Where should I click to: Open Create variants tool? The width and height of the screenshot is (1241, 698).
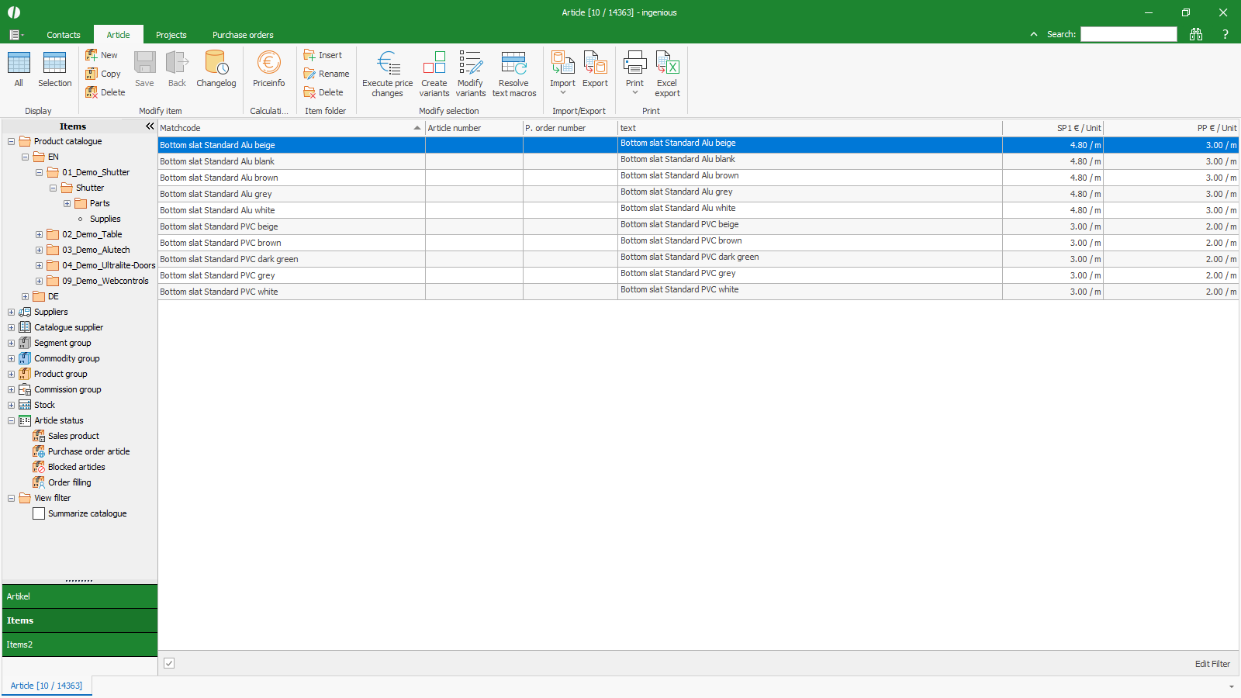434,63
